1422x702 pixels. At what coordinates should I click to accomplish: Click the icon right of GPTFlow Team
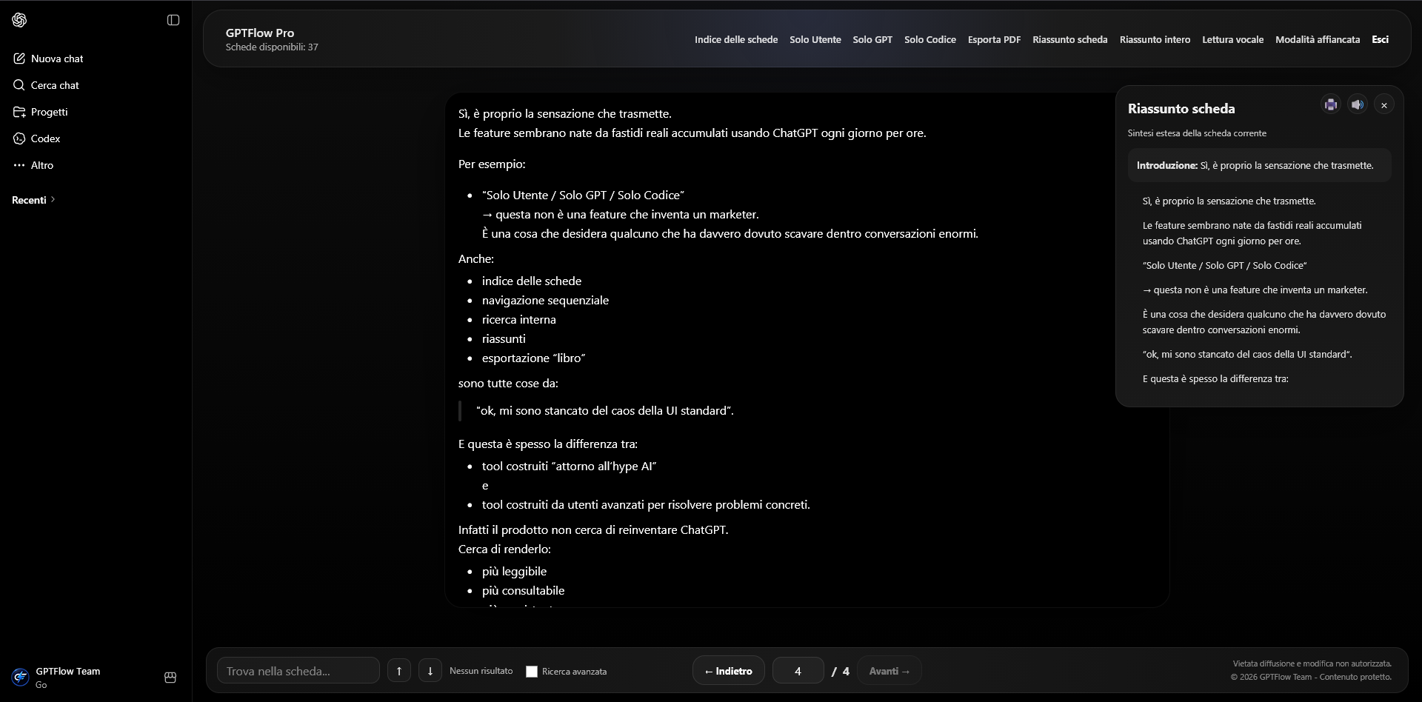coord(170,677)
